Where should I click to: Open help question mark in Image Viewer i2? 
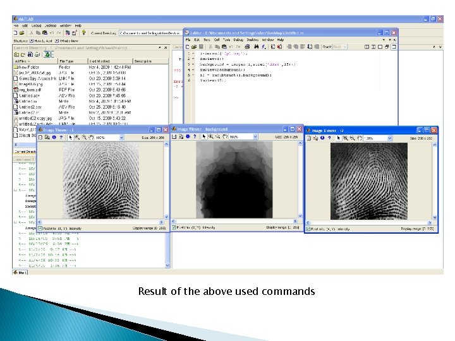coord(329,138)
